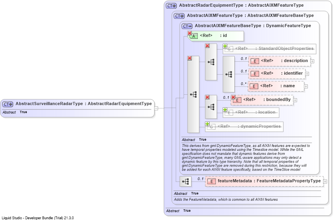Click the E icon of identifier element
Viewport: 333px width, 220px height.
255,74
